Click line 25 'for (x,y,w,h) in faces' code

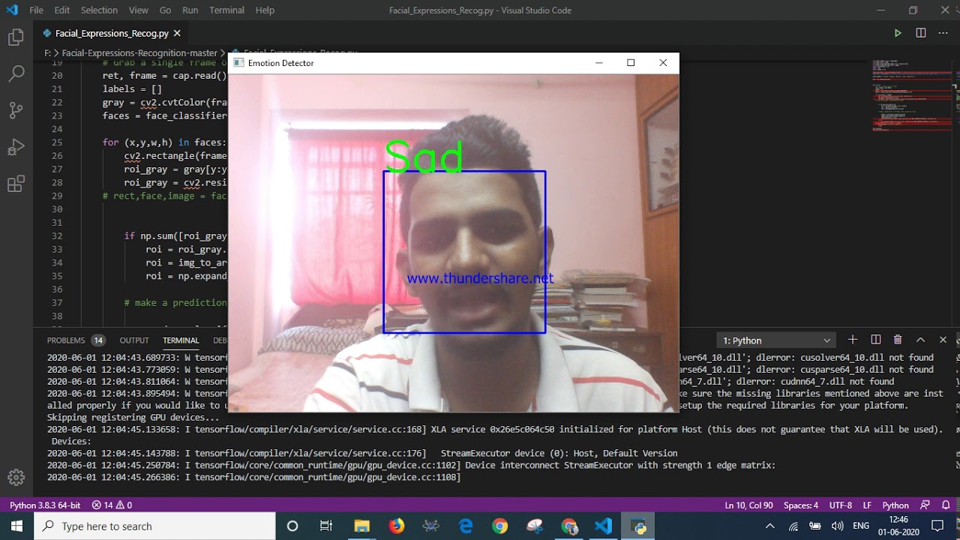(x=164, y=142)
